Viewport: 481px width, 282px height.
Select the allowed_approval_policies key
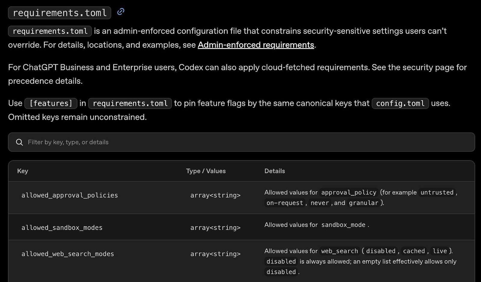[x=69, y=195]
